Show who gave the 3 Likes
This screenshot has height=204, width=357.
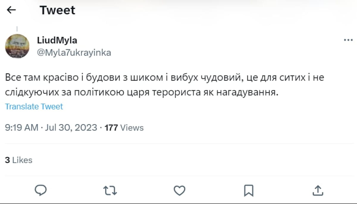click(x=18, y=160)
